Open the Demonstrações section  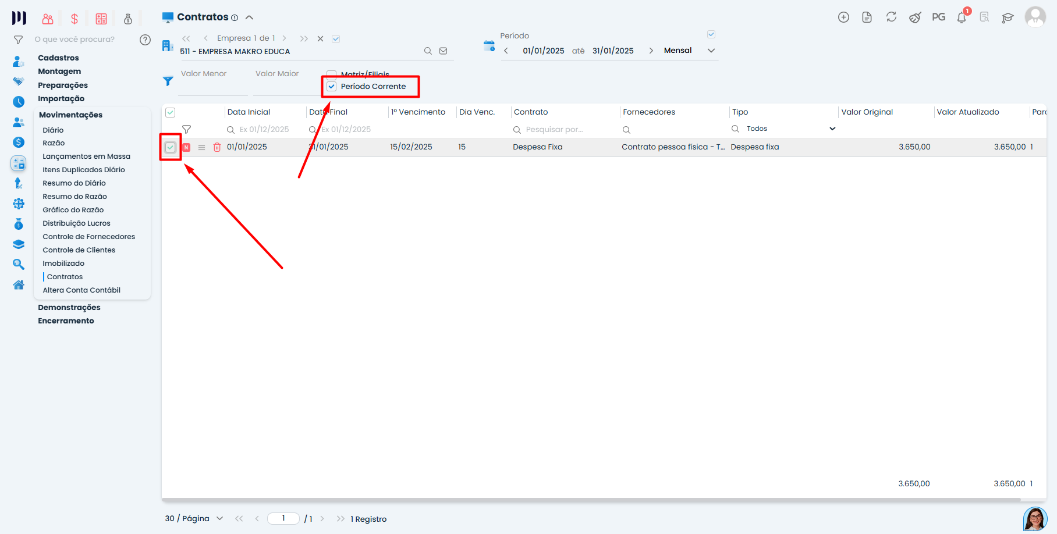click(69, 307)
